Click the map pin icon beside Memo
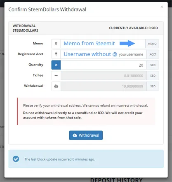The width and height of the screenshot is (172, 182). pyautogui.click(x=56, y=44)
